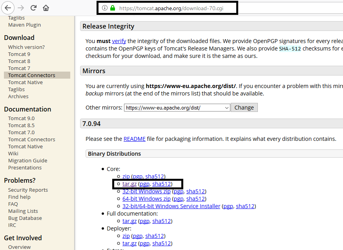Open pgp for 32-bit Windows zip
The image size is (343, 250).
click(x=179, y=191)
